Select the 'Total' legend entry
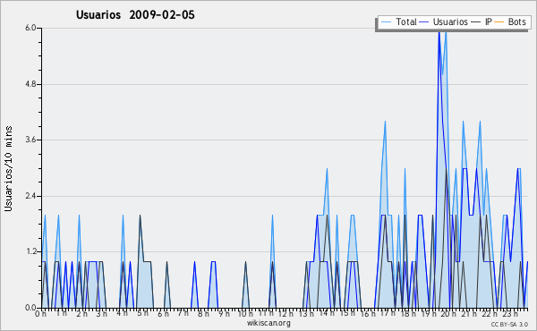Screen dimensions: 537x331 tap(406, 21)
